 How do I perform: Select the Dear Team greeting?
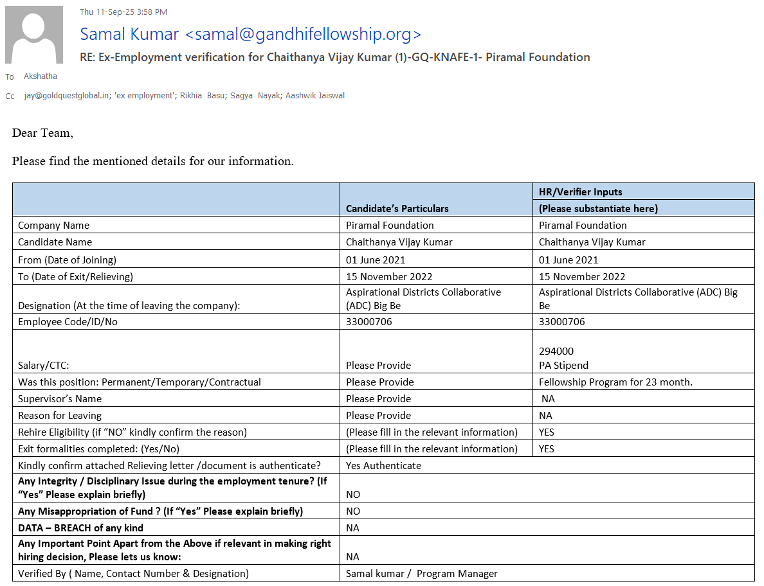coord(42,133)
